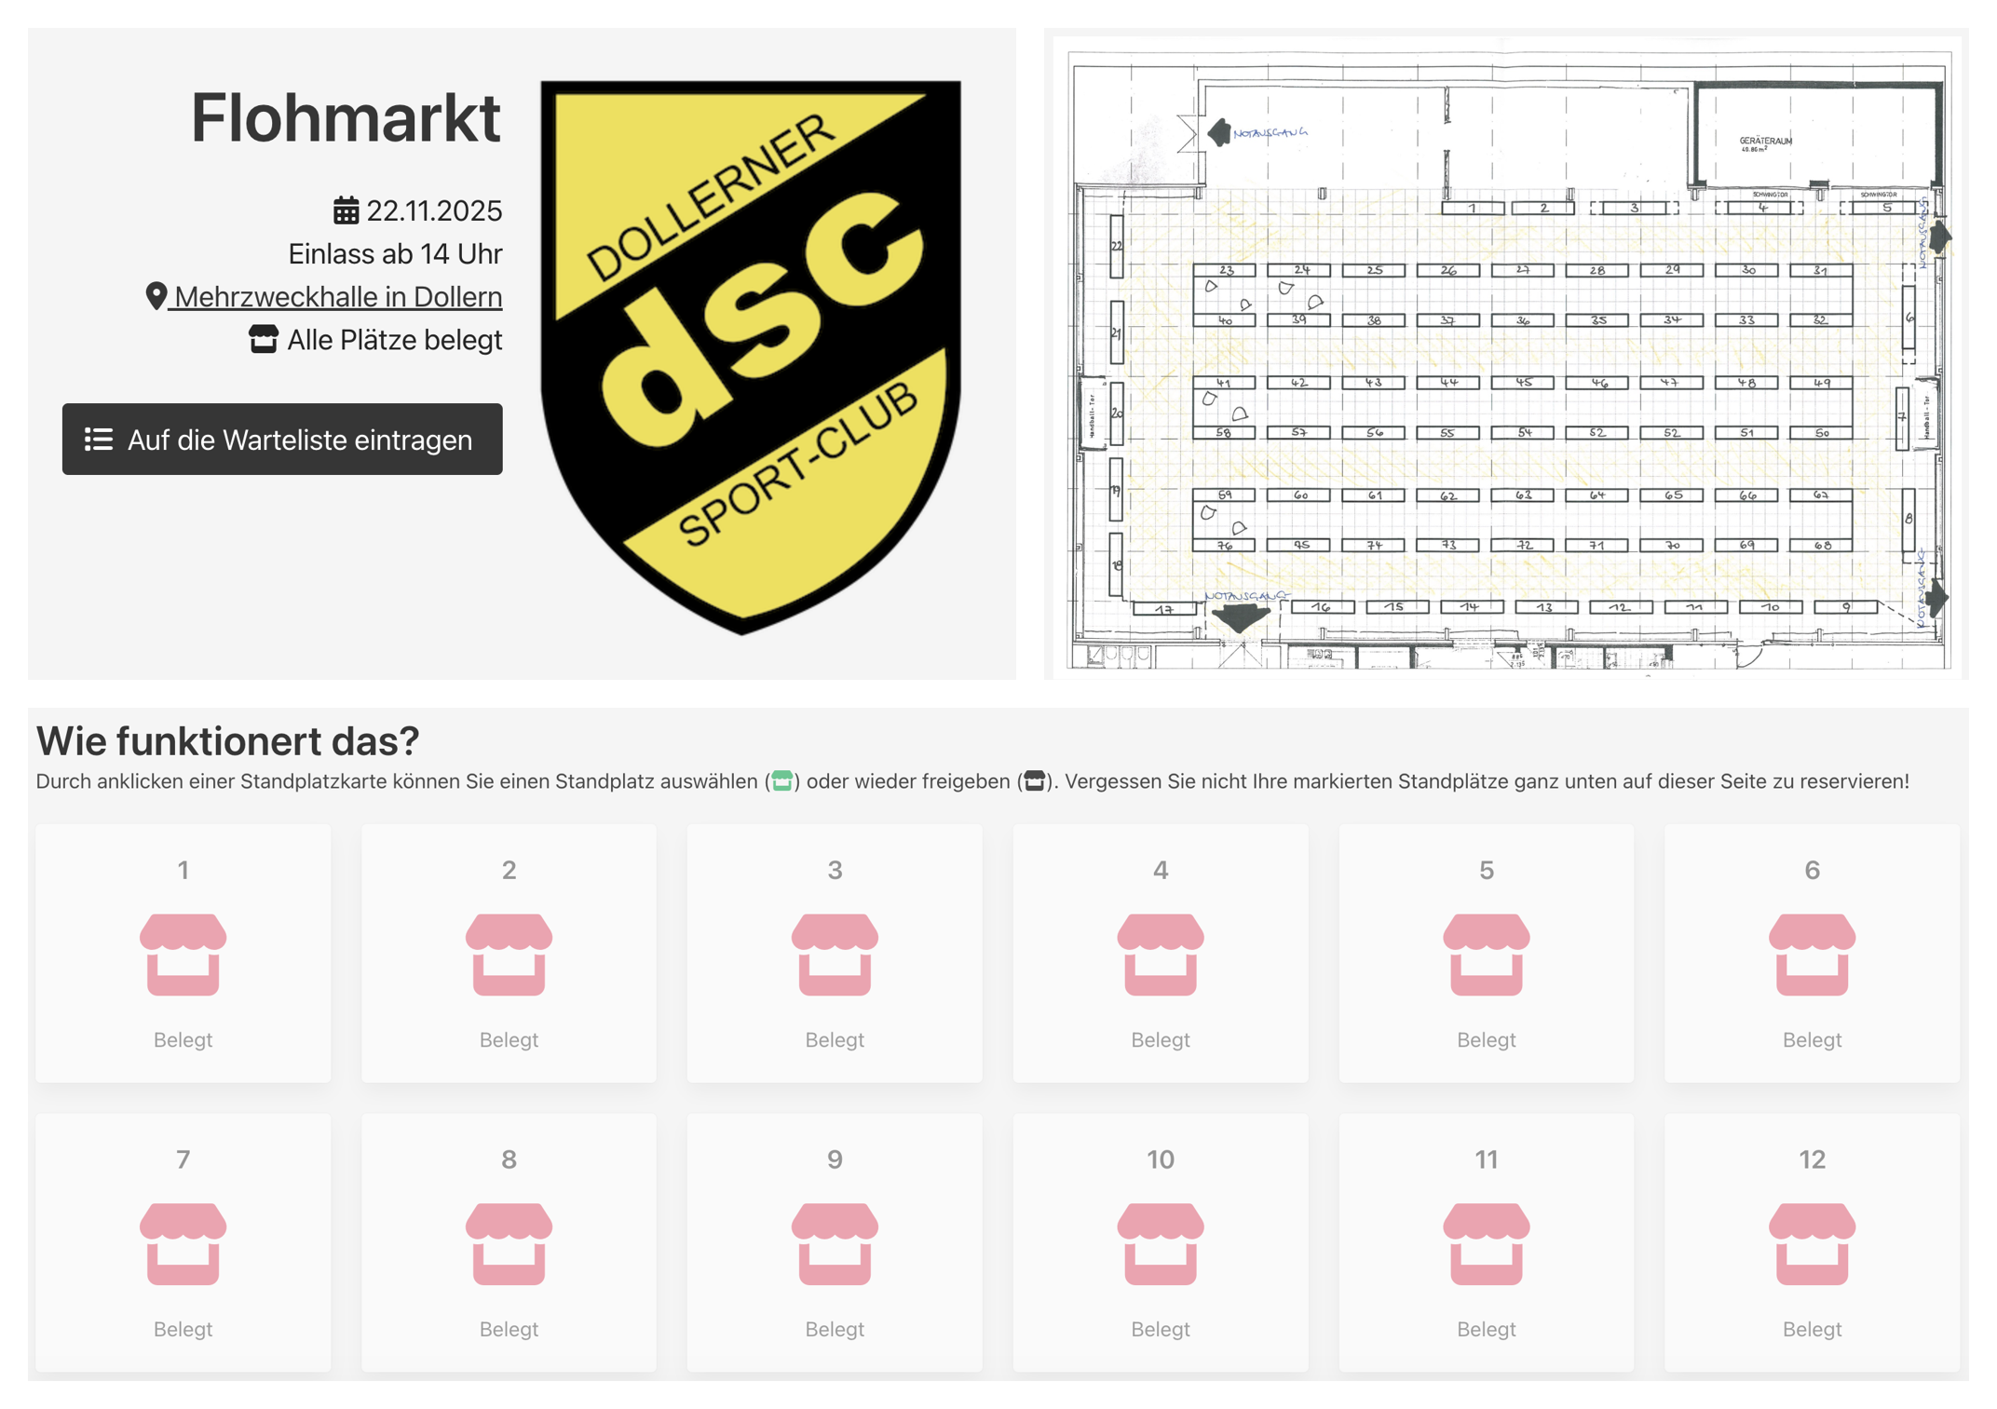Click Belegt label under stand 3
The image size is (1997, 1409).
tap(835, 1040)
